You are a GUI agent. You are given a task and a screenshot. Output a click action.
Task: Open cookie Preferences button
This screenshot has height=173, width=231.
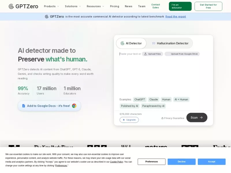tap(152, 162)
